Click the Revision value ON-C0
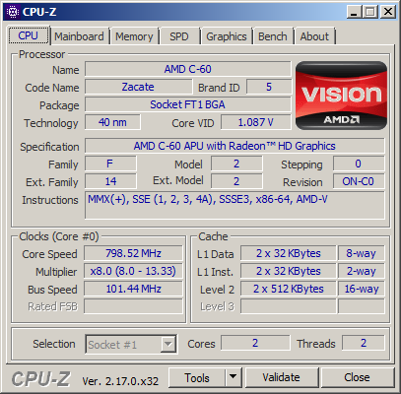 [x=359, y=181]
